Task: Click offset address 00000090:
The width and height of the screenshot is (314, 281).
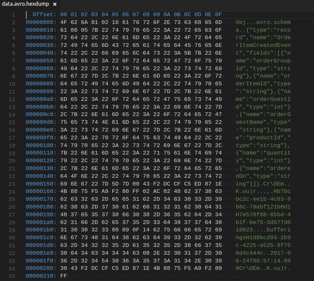Action: click(41, 91)
